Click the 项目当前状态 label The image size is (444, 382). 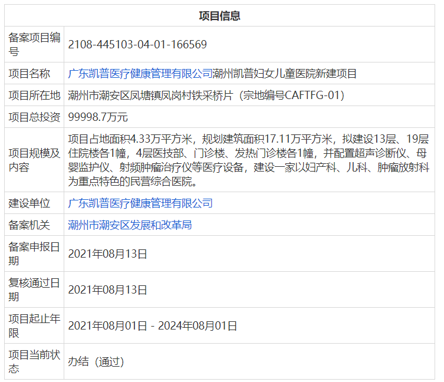pyautogui.click(x=34, y=361)
